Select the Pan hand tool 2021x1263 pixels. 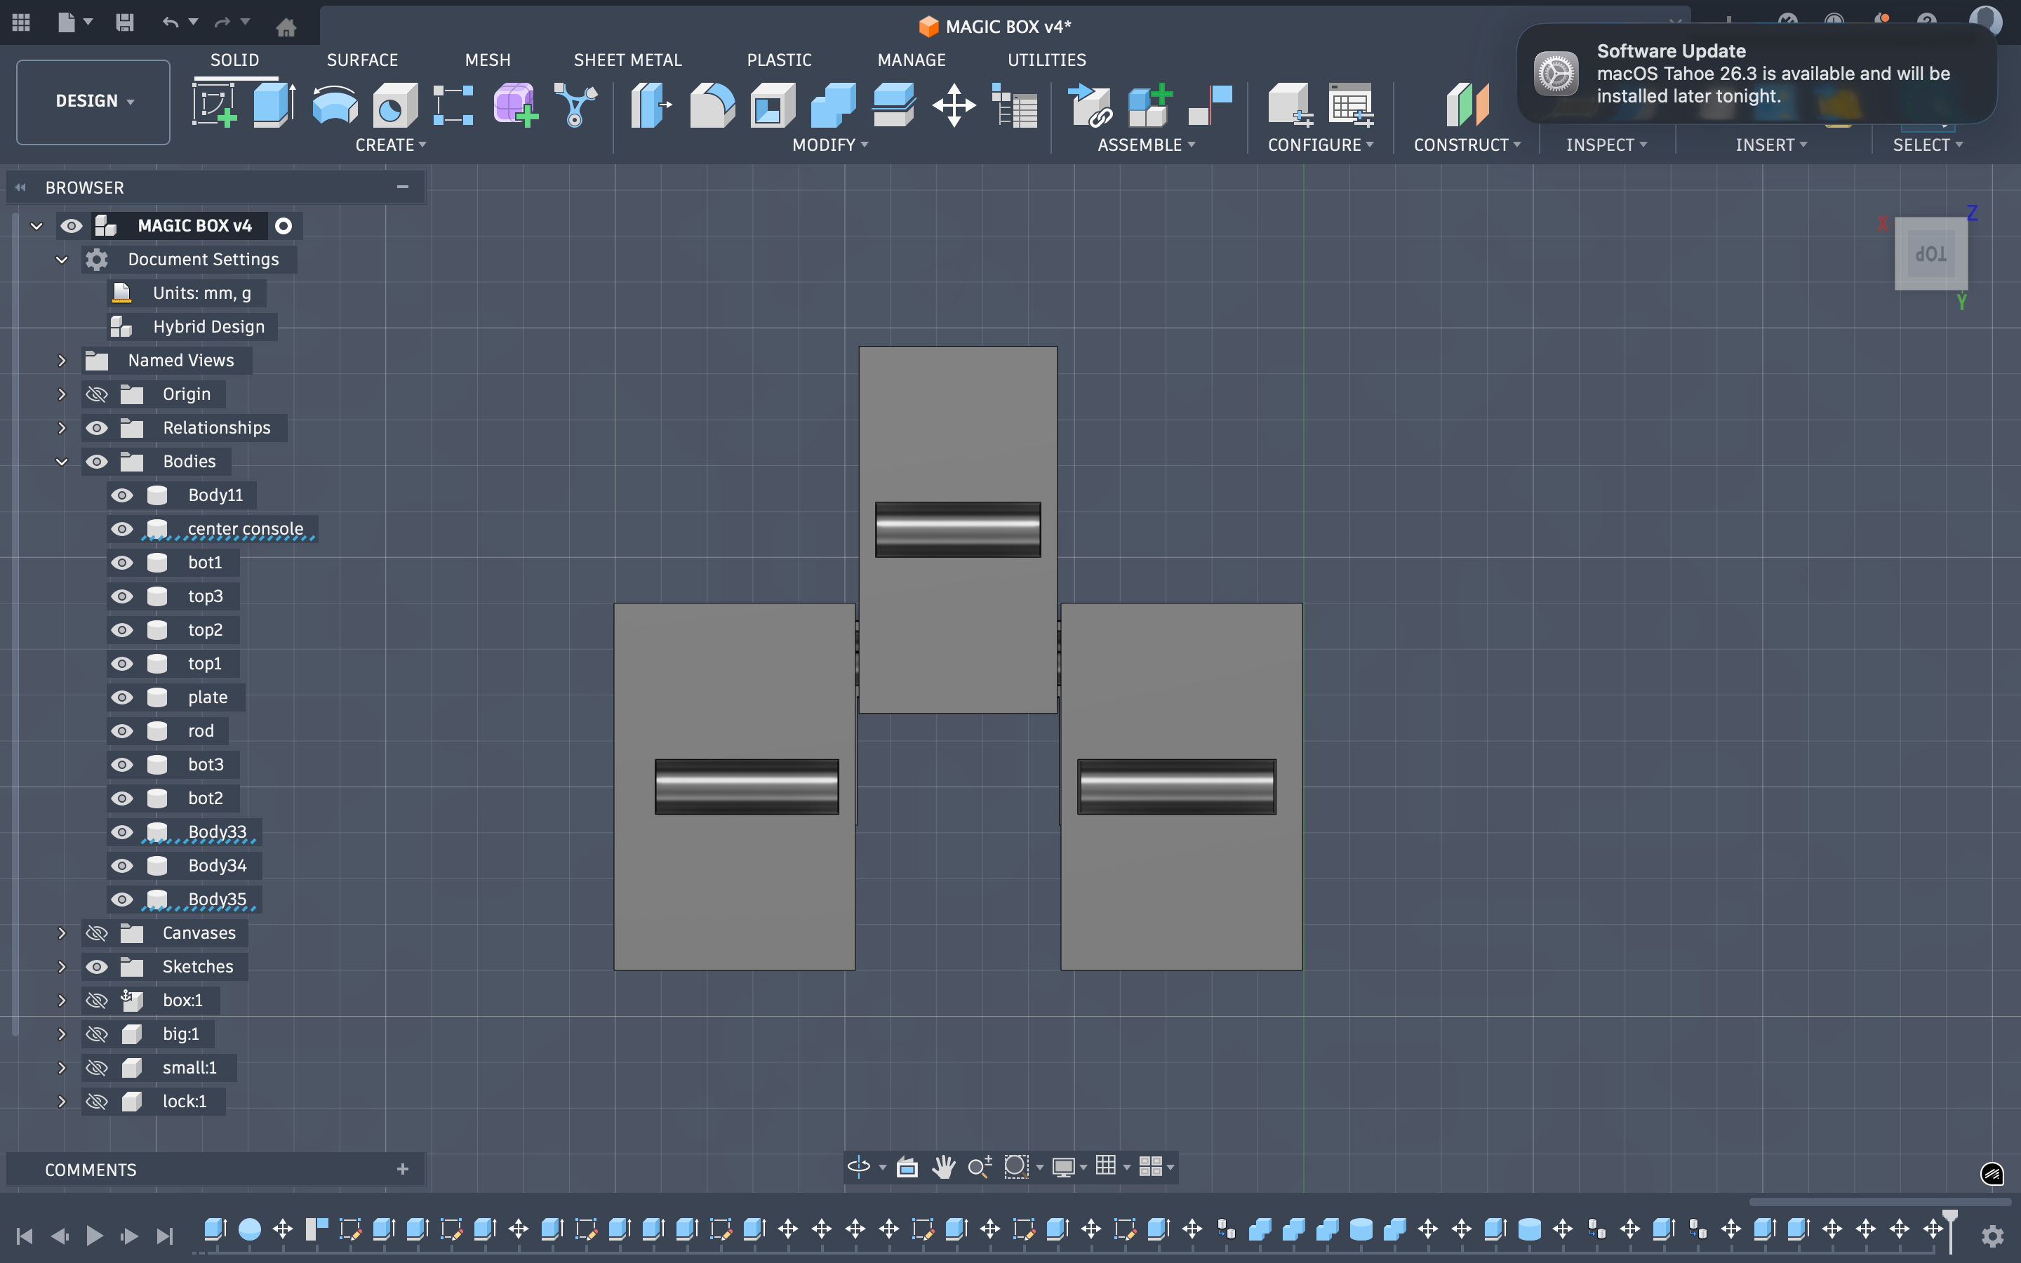point(944,1166)
